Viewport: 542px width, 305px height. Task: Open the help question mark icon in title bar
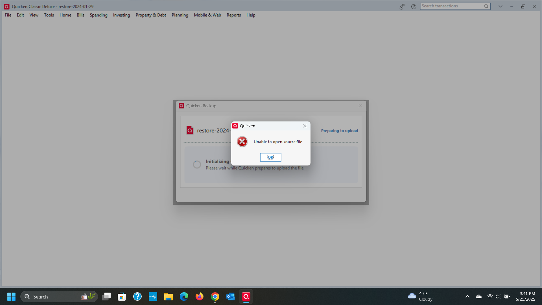click(414, 6)
